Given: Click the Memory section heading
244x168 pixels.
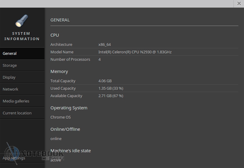Looking at the screenshot, I should 59,72.
